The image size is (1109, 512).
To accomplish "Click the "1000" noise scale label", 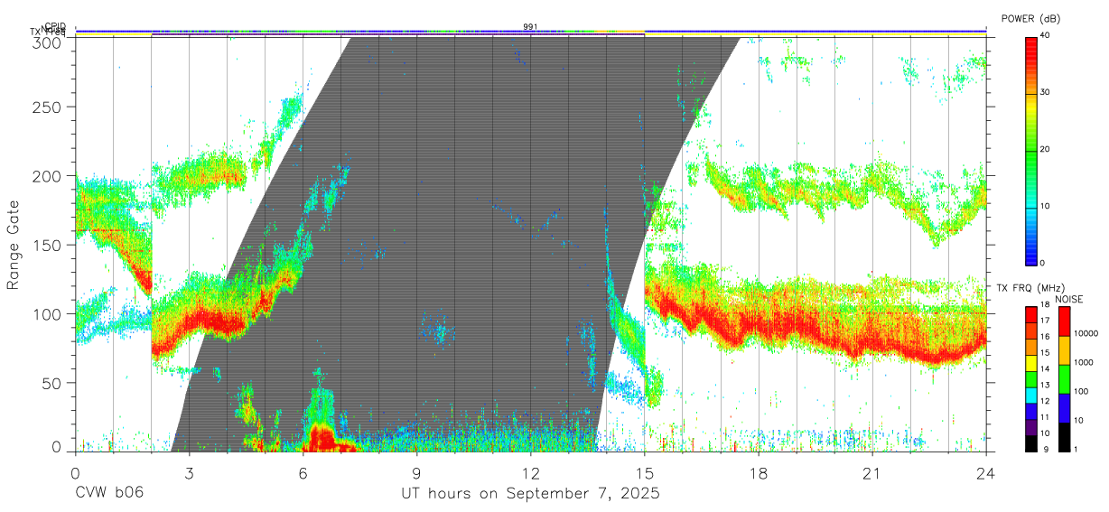I will click(x=1085, y=362).
